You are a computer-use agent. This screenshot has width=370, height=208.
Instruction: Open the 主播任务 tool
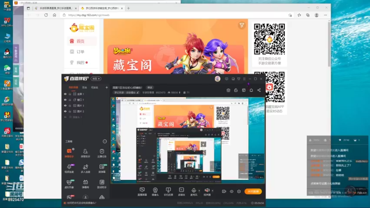(x=102, y=153)
